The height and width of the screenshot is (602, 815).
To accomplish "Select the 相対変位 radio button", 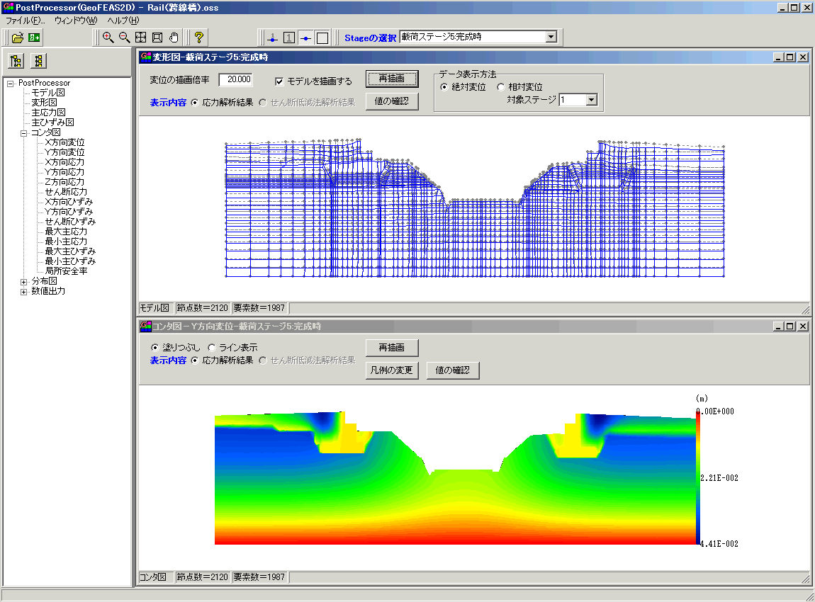I will 501,87.
